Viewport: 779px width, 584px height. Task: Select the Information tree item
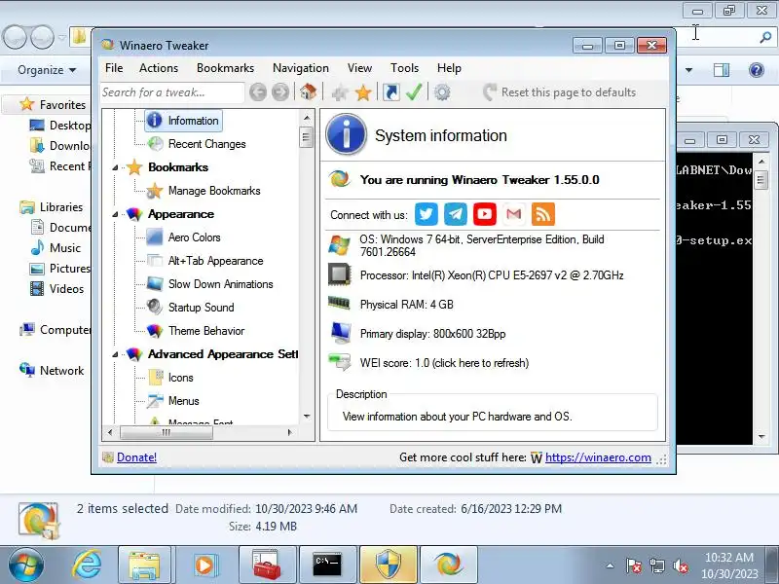coord(183,121)
